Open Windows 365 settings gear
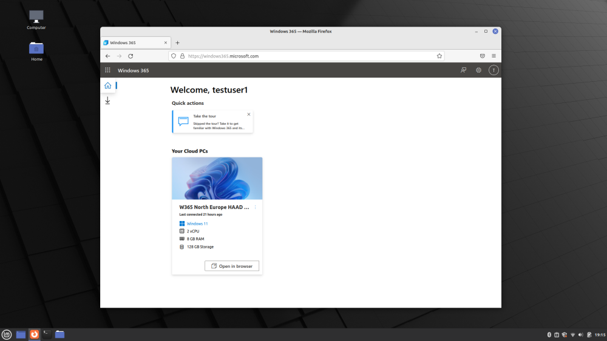607x341 pixels. 478,70
